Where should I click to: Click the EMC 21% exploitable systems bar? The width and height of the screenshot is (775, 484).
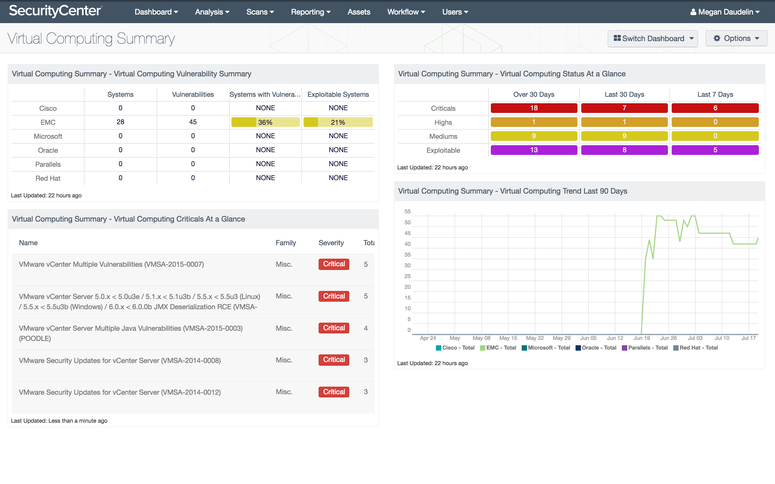[x=338, y=122]
